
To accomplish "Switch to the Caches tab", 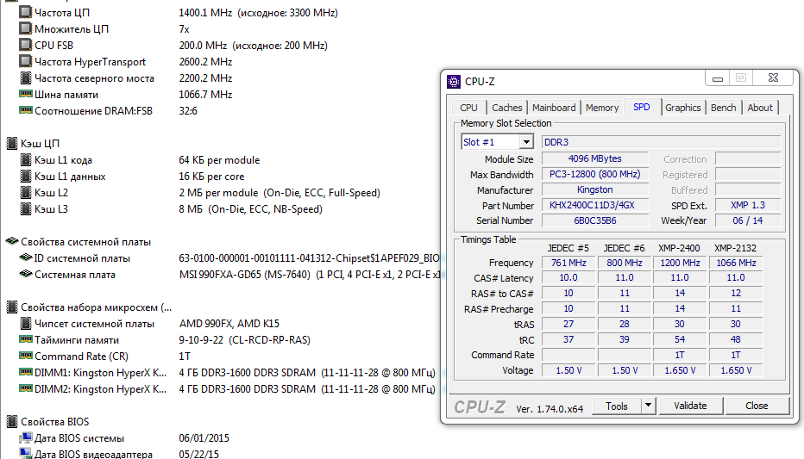I will pos(506,108).
